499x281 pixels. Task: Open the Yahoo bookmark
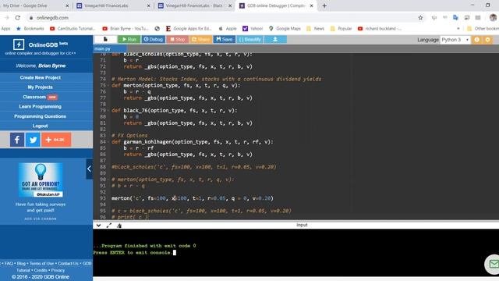[253, 29]
